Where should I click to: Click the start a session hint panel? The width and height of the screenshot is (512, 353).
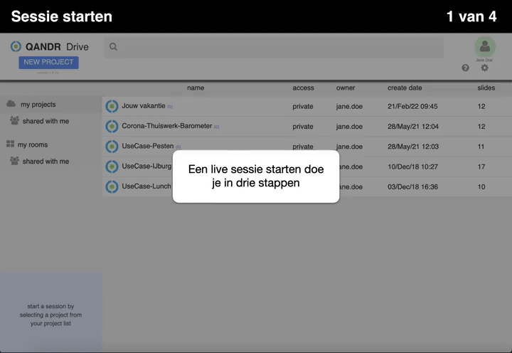[x=51, y=312]
